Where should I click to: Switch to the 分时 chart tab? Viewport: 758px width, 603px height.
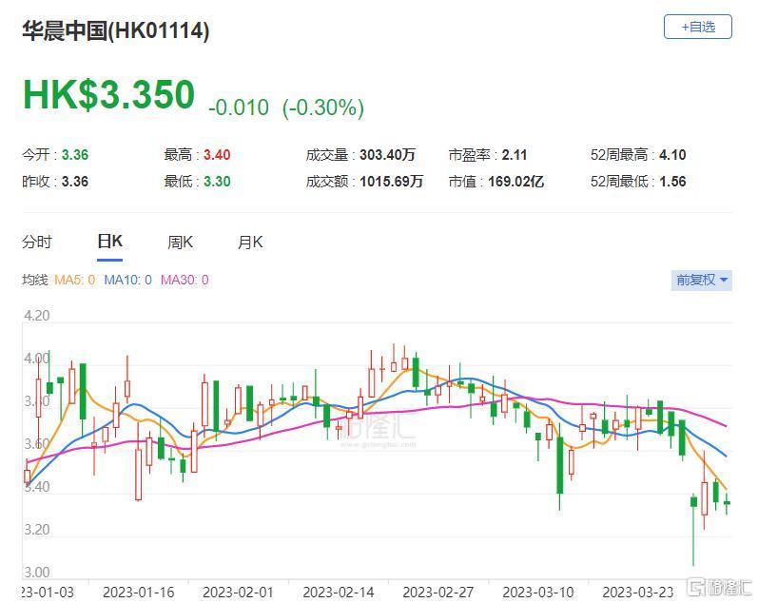click(37, 242)
